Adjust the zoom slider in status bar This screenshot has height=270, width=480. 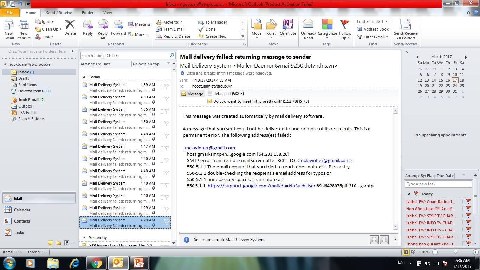455,252
